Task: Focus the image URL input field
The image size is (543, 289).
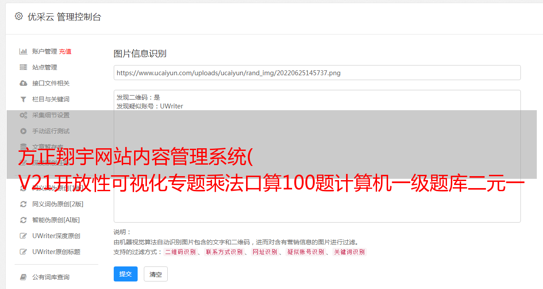Action: pyautogui.click(x=317, y=73)
